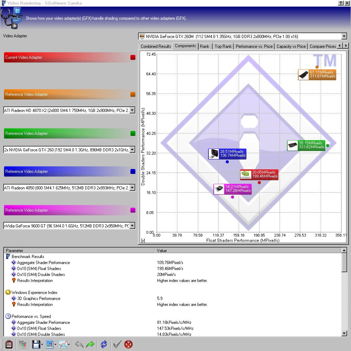Click the blue 28.51MPixel/s chart label
The image size is (351, 351).
[x=227, y=154]
